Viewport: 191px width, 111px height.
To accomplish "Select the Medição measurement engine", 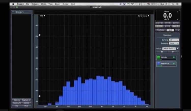I will [166, 58].
